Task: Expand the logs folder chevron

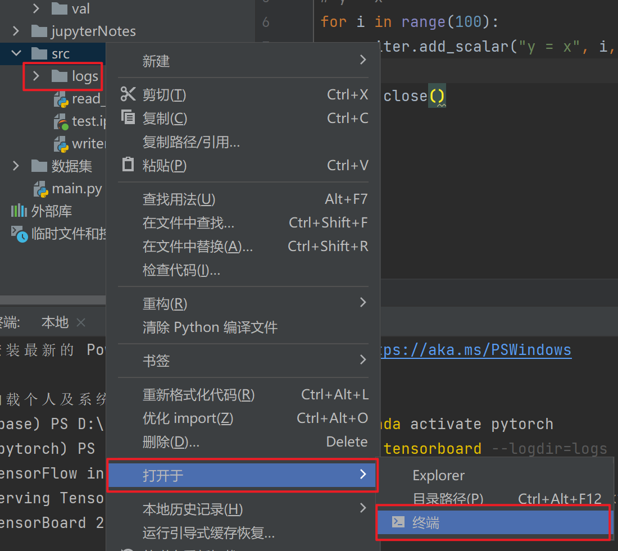Action: (37, 76)
